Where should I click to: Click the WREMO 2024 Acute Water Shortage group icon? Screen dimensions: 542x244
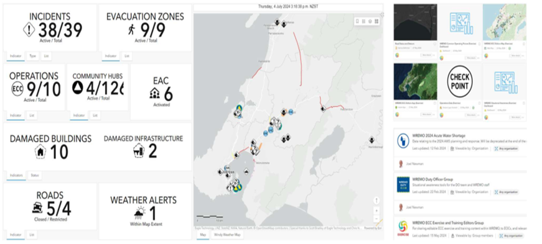click(x=403, y=141)
